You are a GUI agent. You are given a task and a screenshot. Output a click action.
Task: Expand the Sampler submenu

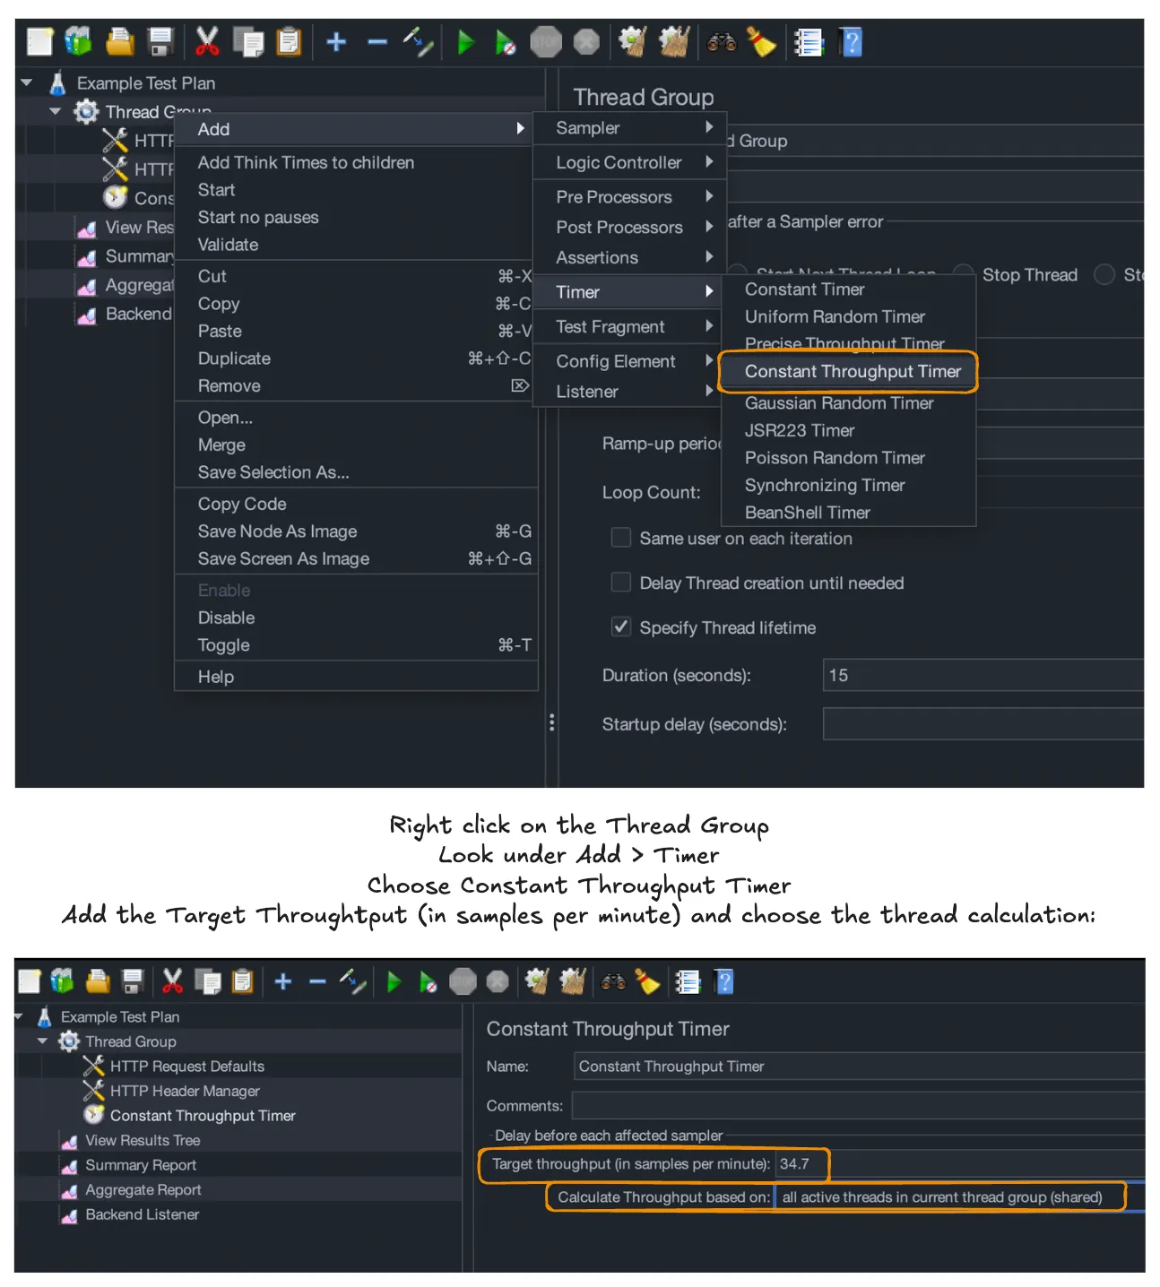pyautogui.click(x=630, y=127)
